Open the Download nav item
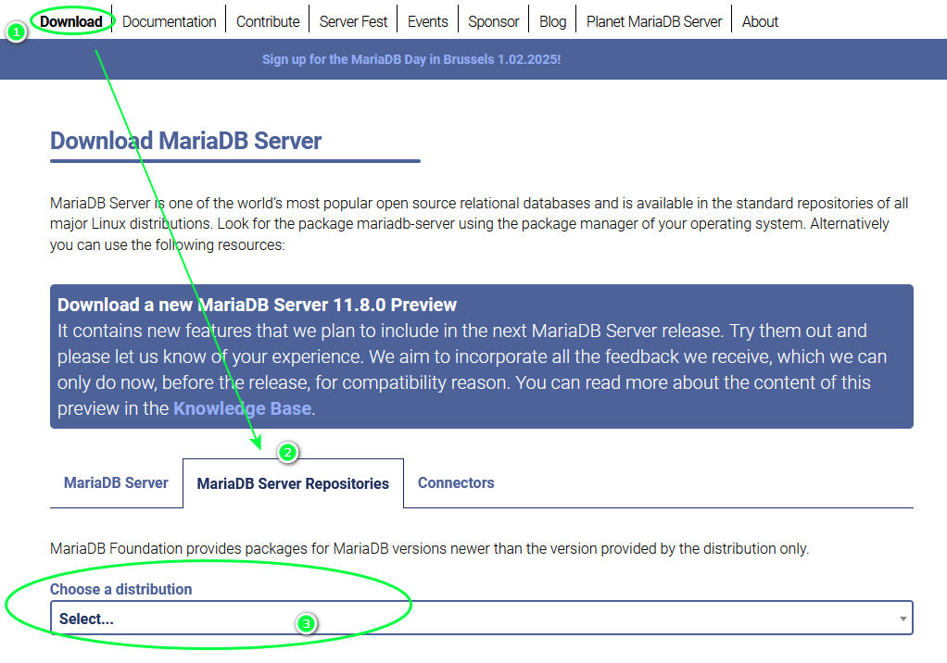 tap(71, 21)
